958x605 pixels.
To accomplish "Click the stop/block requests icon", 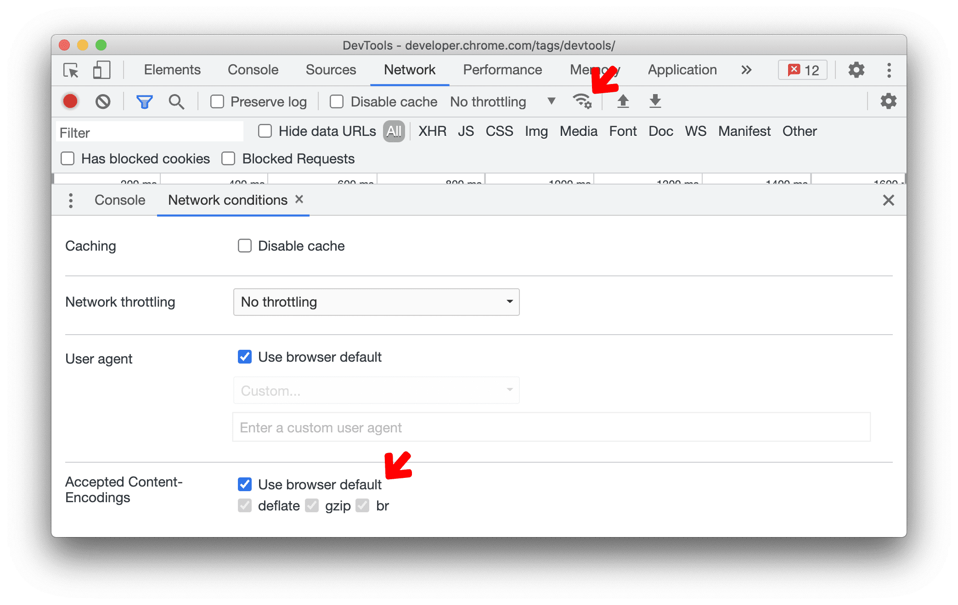I will (103, 102).
